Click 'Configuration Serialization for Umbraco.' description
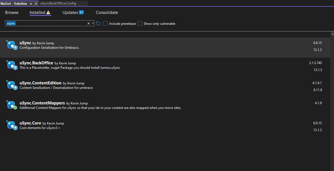 click(49, 48)
